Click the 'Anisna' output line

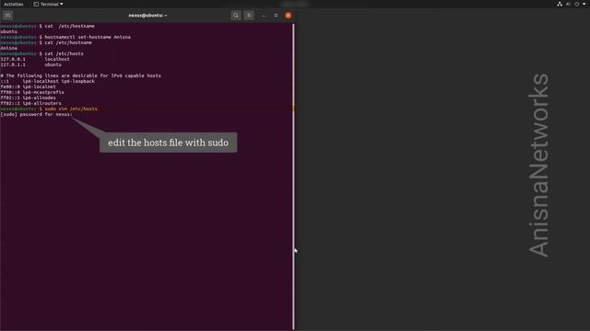8,48
